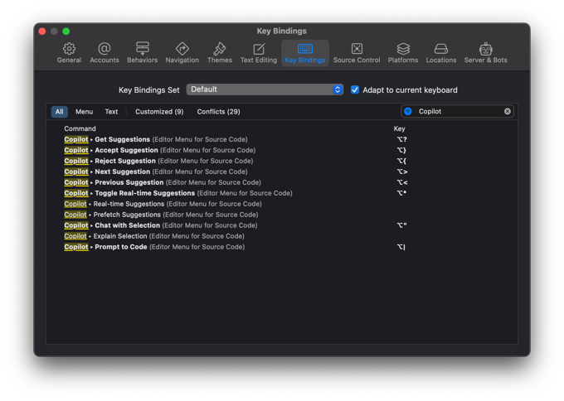The width and height of the screenshot is (564, 401).
Task: Select the Chat with Selection row
Action: pos(282,225)
